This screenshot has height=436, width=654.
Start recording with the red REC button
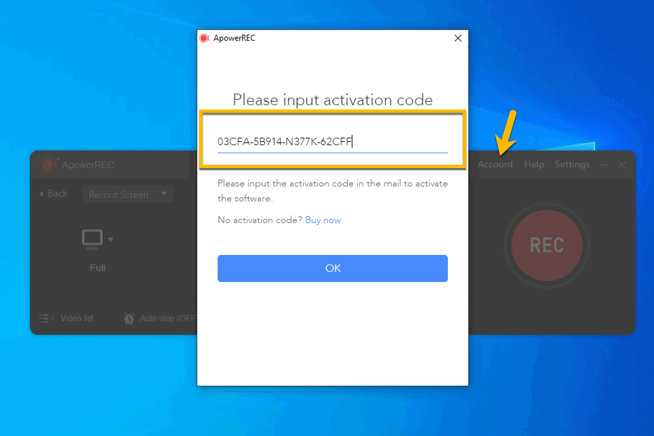546,245
